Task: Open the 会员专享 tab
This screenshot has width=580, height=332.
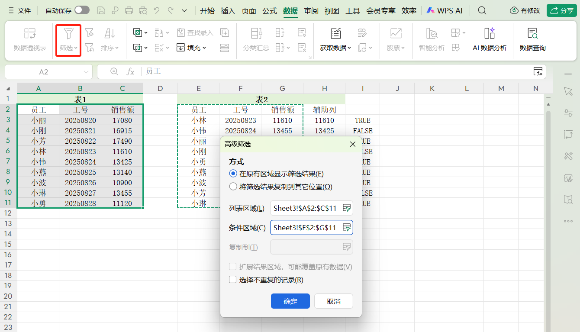Action: 381,11
